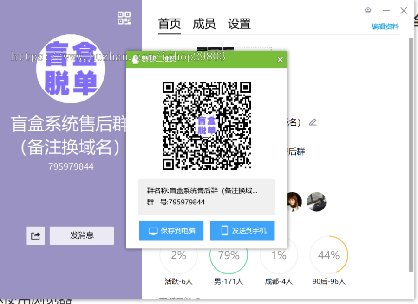This screenshot has width=418, height=304.
Task: Click the report icon beside minimize
Action: tap(368, 11)
